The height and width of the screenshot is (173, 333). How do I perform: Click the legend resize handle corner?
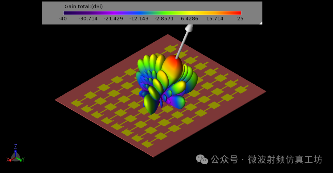[x=261, y=23]
